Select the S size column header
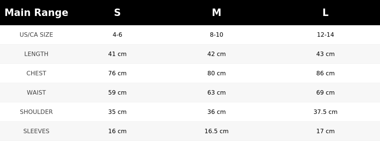 tap(117, 13)
